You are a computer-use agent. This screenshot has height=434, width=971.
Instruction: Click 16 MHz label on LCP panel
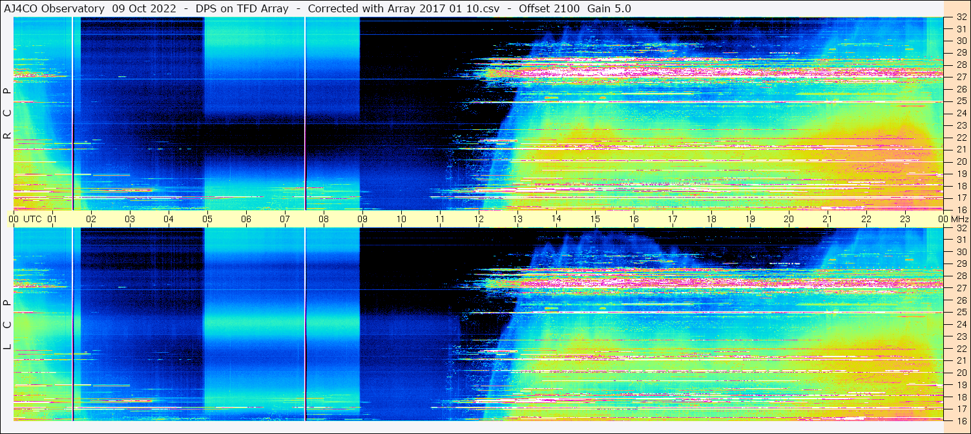pos(961,420)
